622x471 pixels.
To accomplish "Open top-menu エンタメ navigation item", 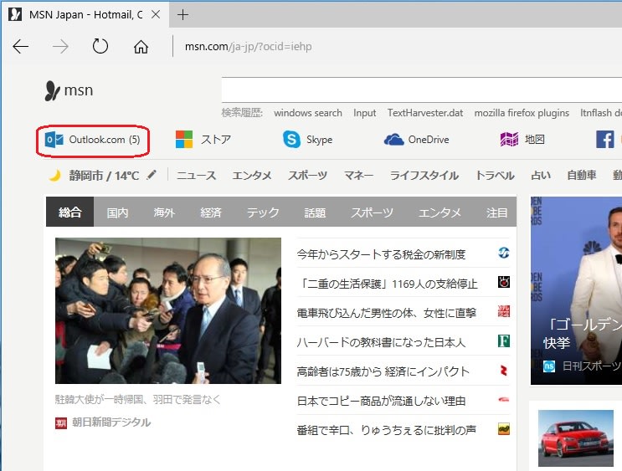I will 251,175.
